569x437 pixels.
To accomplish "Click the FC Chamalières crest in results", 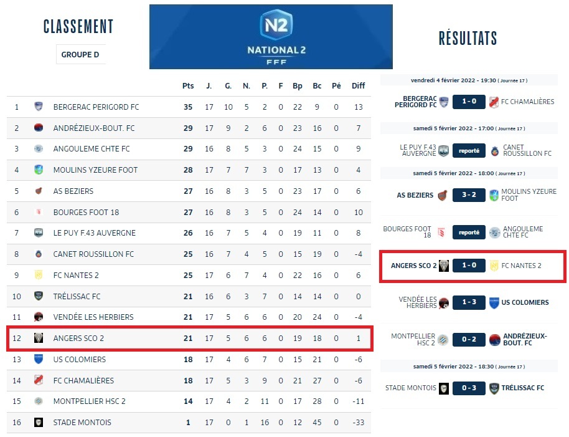I will point(494,102).
